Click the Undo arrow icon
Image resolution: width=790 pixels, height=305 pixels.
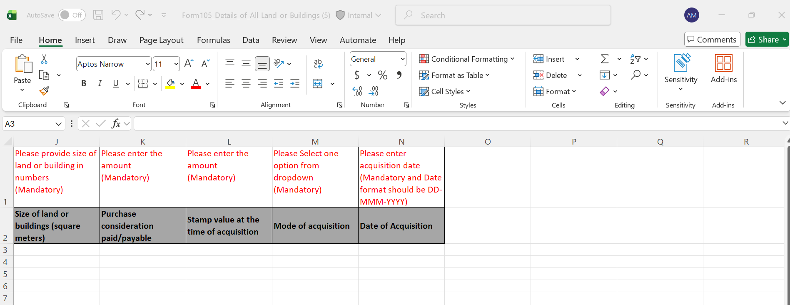[116, 15]
